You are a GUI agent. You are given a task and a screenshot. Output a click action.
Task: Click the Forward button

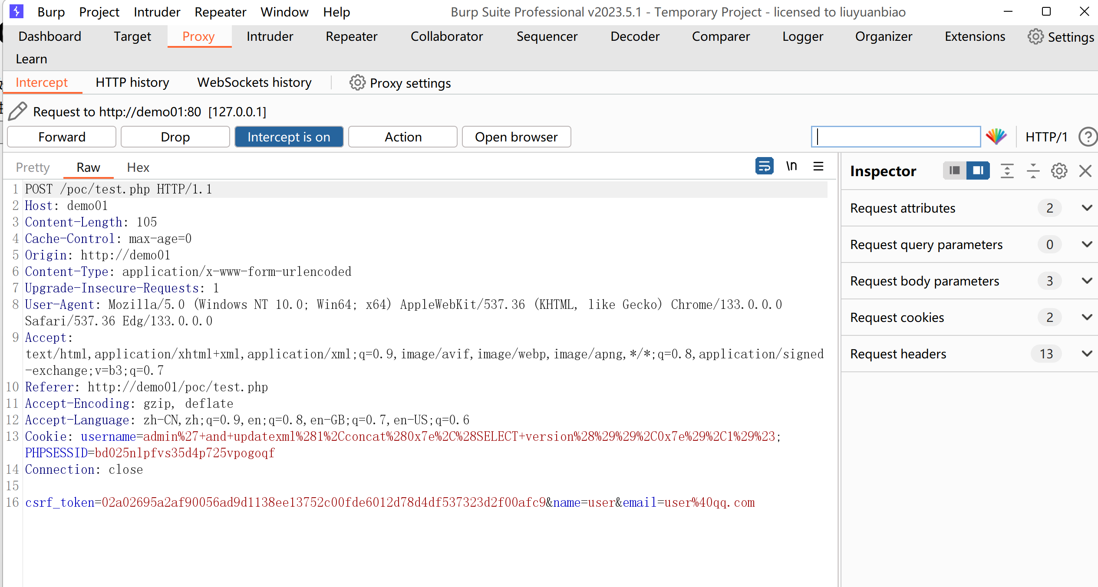[x=62, y=137]
